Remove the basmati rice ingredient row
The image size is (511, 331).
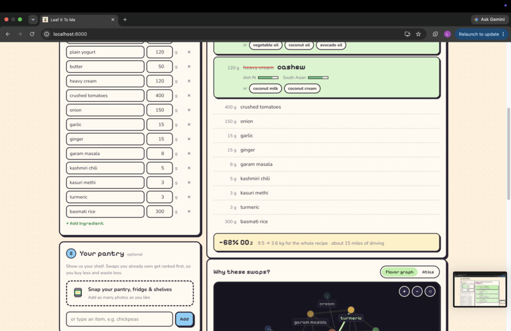(x=189, y=211)
